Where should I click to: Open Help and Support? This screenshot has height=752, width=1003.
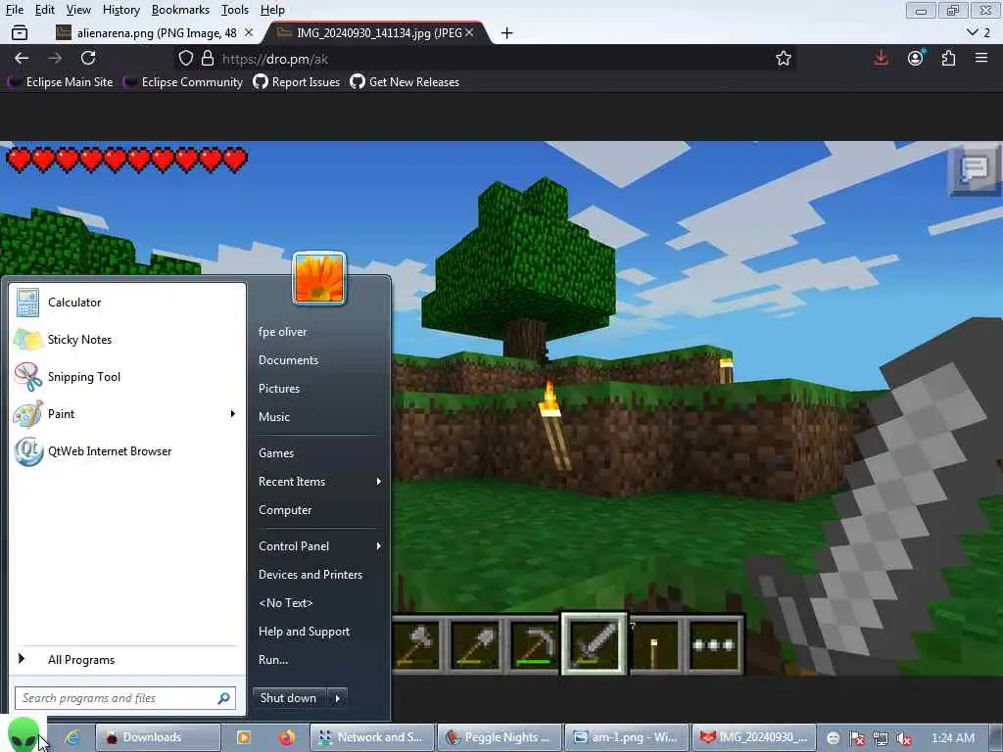pyautogui.click(x=304, y=632)
